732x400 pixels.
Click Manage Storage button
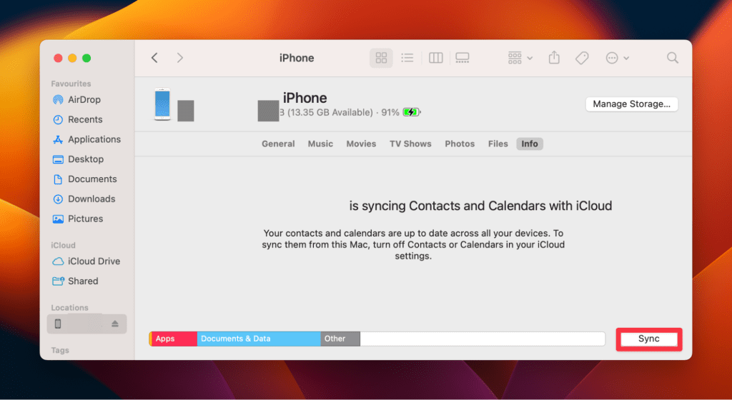[x=631, y=104]
